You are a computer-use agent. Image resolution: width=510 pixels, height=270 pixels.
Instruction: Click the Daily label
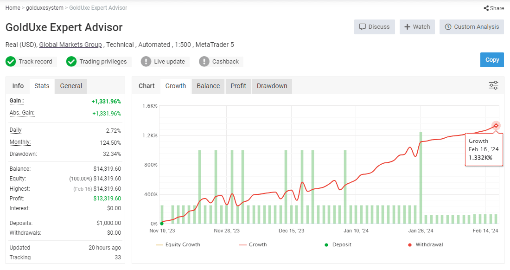[x=15, y=130]
